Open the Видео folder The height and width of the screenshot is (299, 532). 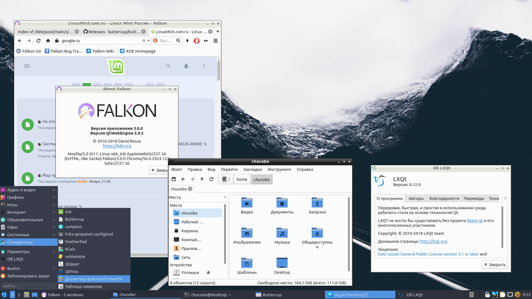tap(247, 206)
